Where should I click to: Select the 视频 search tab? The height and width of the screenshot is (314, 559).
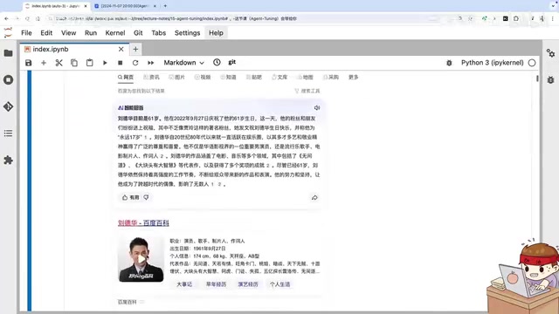(203, 77)
